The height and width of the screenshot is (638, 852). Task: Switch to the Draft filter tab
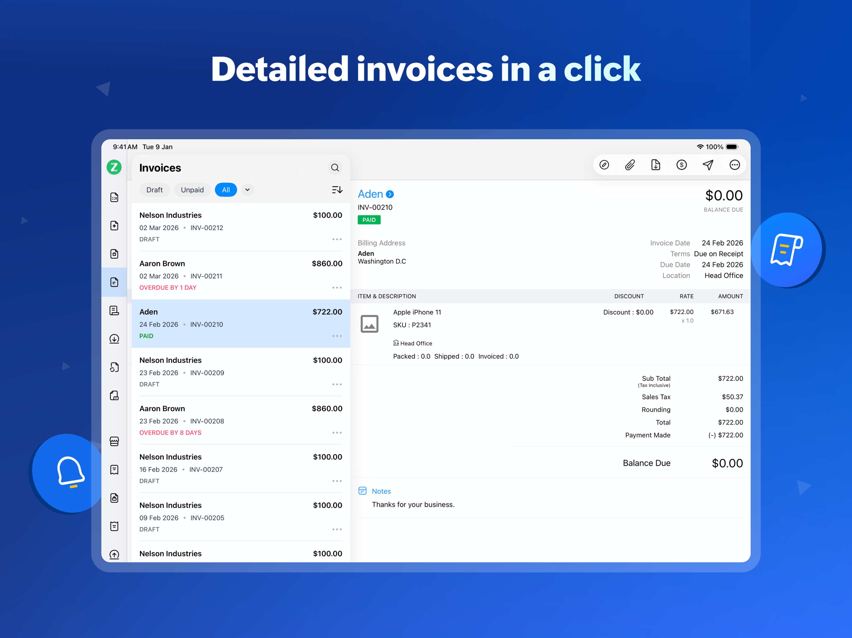pos(154,190)
